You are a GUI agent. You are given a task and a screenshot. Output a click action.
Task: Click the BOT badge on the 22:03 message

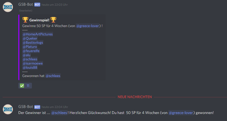coord(37,5)
